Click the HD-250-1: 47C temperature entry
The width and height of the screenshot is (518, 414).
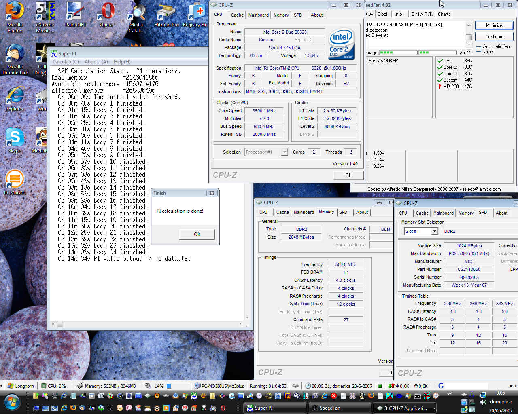pyautogui.click(x=454, y=87)
